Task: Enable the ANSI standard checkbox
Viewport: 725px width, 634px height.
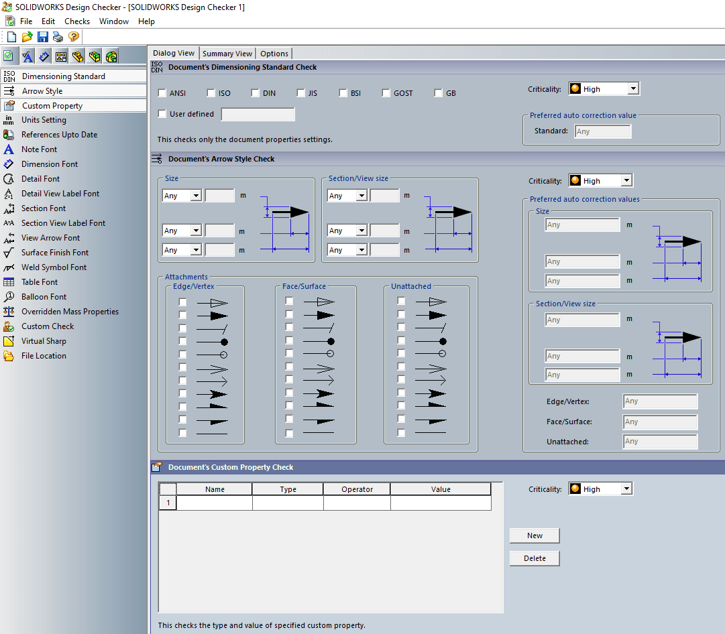Action: (162, 93)
